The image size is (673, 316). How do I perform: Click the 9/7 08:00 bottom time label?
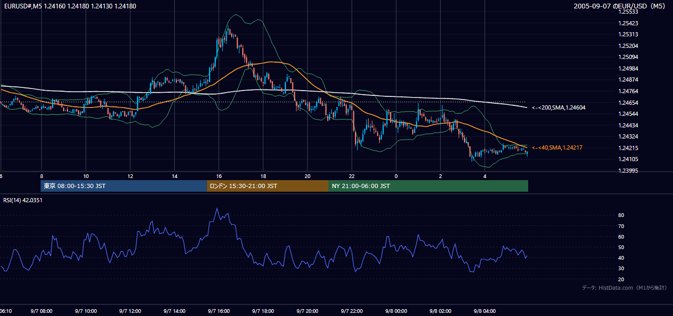point(42,311)
